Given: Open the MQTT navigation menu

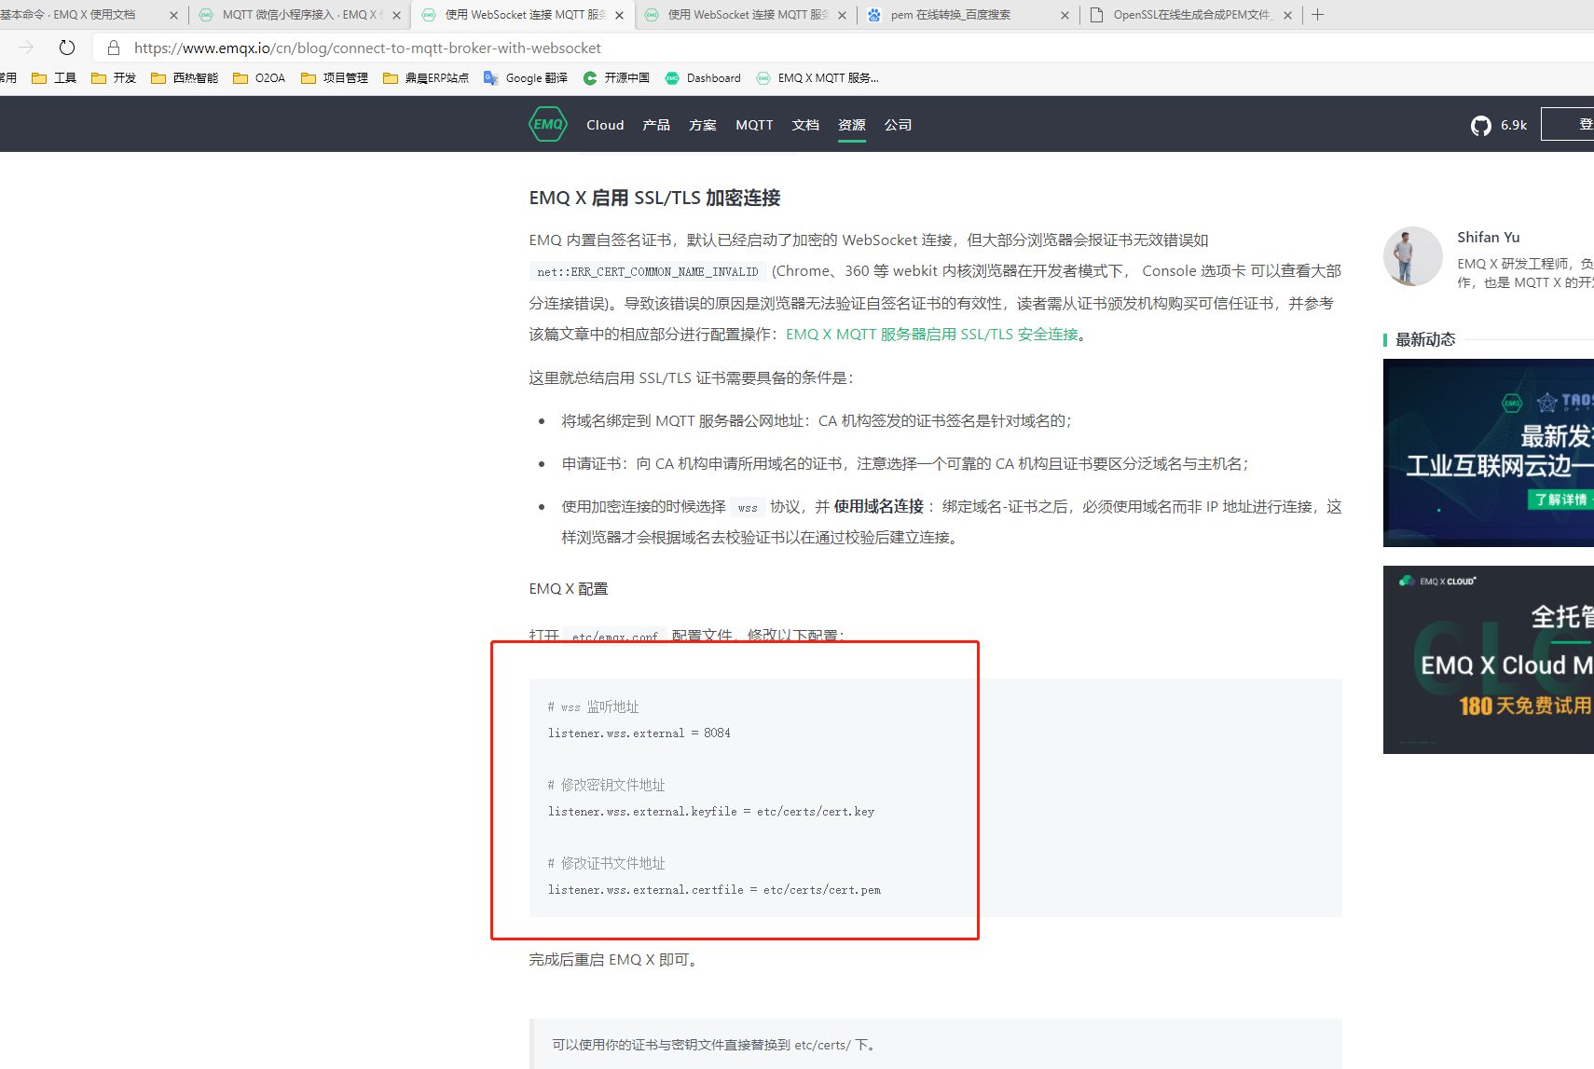Looking at the screenshot, I should tap(754, 125).
